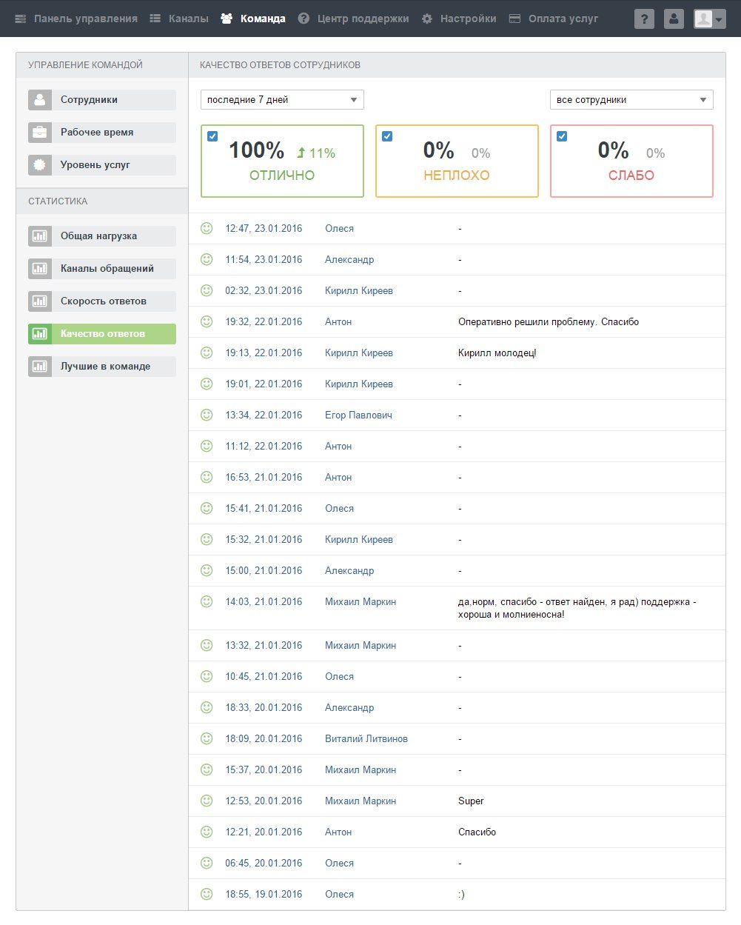
Task: Open the avatar account dropdown menu
Action: click(709, 19)
